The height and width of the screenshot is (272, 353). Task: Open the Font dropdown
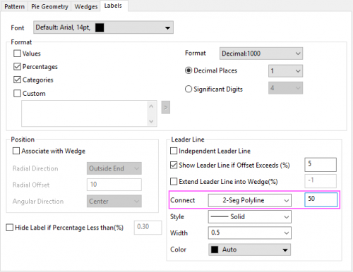point(103,27)
